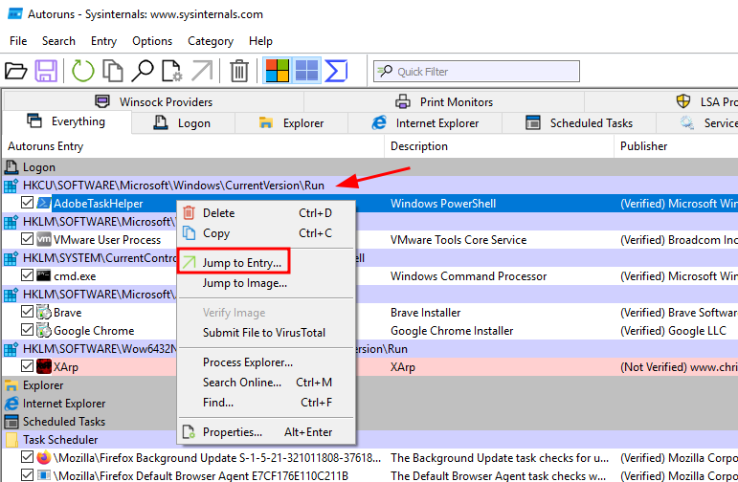Open the Search menu
The image size is (738, 482).
[58, 41]
